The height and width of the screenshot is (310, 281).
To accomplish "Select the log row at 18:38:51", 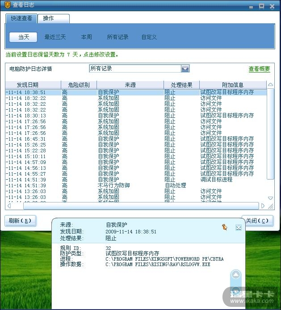I will pyautogui.click(x=136, y=92).
